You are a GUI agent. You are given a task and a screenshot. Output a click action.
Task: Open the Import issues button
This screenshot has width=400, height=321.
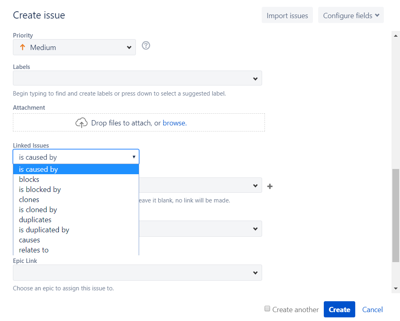287,16
